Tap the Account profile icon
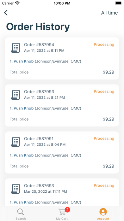 pyautogui.click(x=103, y=212)
